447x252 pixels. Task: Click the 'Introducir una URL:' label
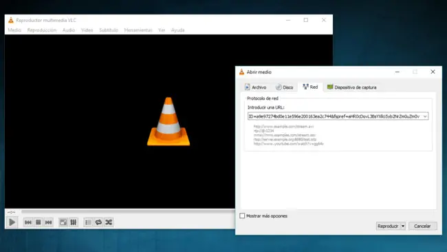265,107
